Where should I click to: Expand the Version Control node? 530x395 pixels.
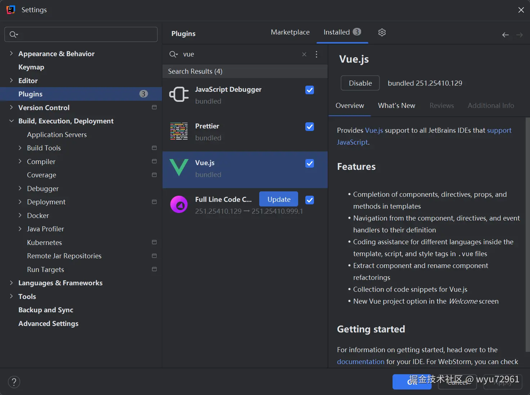point(11,108)
